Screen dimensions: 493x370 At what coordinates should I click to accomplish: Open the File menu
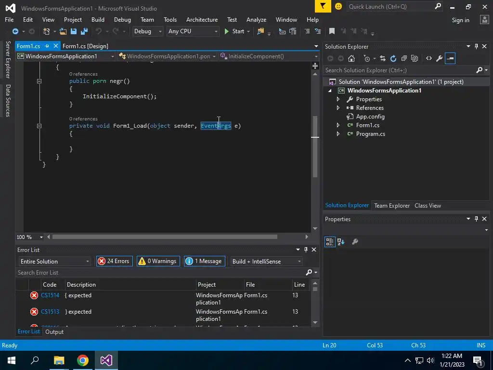[9, 19]
